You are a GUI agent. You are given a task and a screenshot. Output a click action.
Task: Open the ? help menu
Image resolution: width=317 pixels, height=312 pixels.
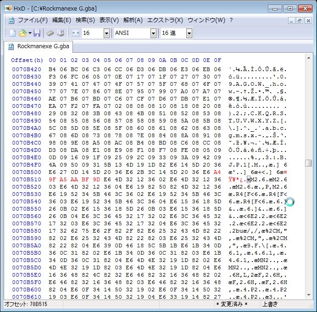point(231,20)
